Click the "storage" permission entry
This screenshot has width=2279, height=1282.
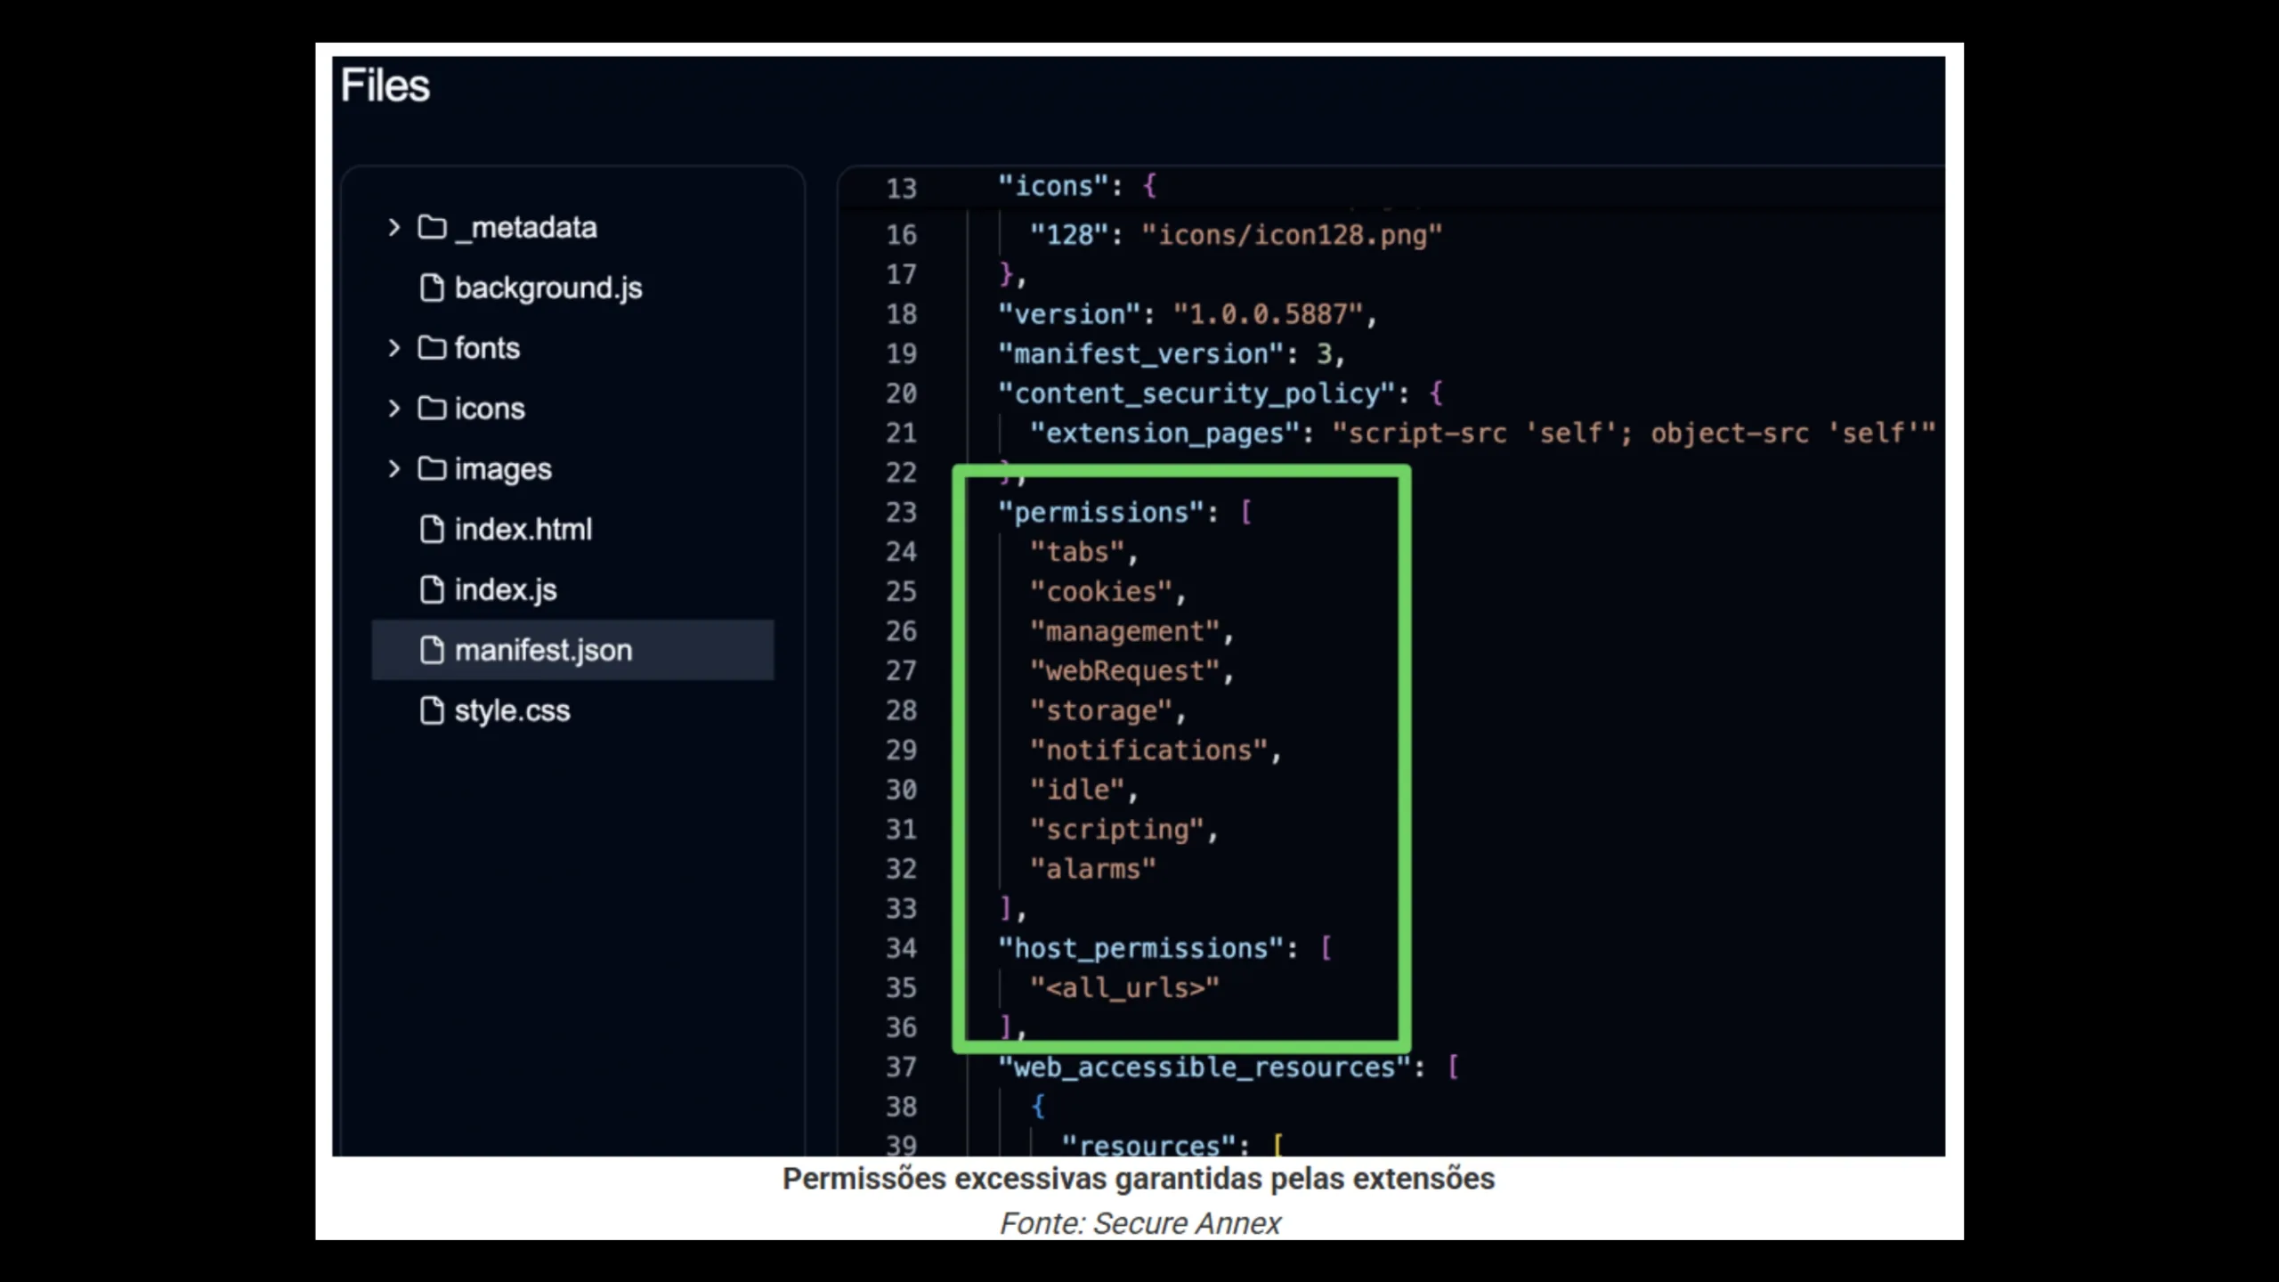pyautogui.click(x=1101, y=711)
